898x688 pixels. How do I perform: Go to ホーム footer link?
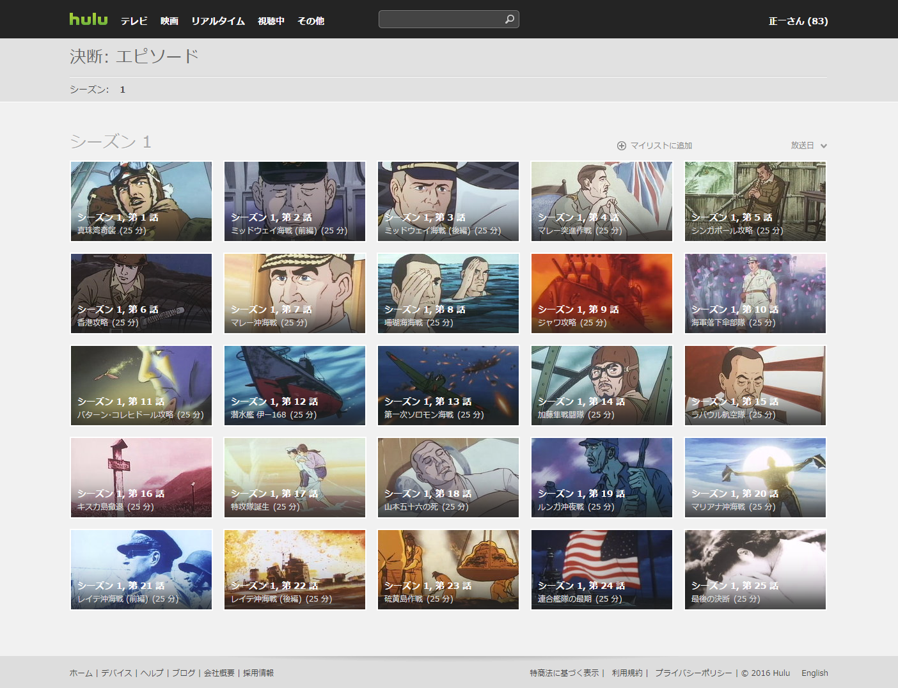[81, 673]
